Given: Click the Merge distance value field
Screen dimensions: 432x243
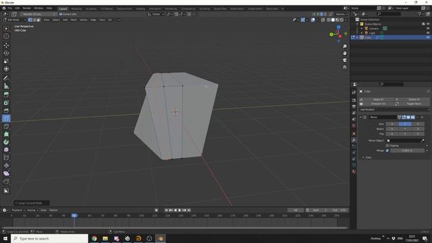Looking at the screenshot, I should coord(407,151).
